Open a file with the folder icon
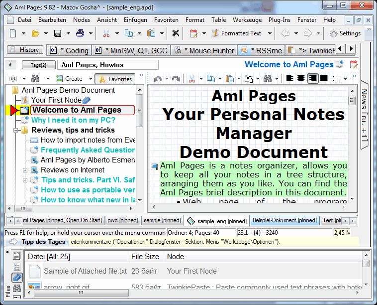The image size is (377, 305). click(35, 33)
